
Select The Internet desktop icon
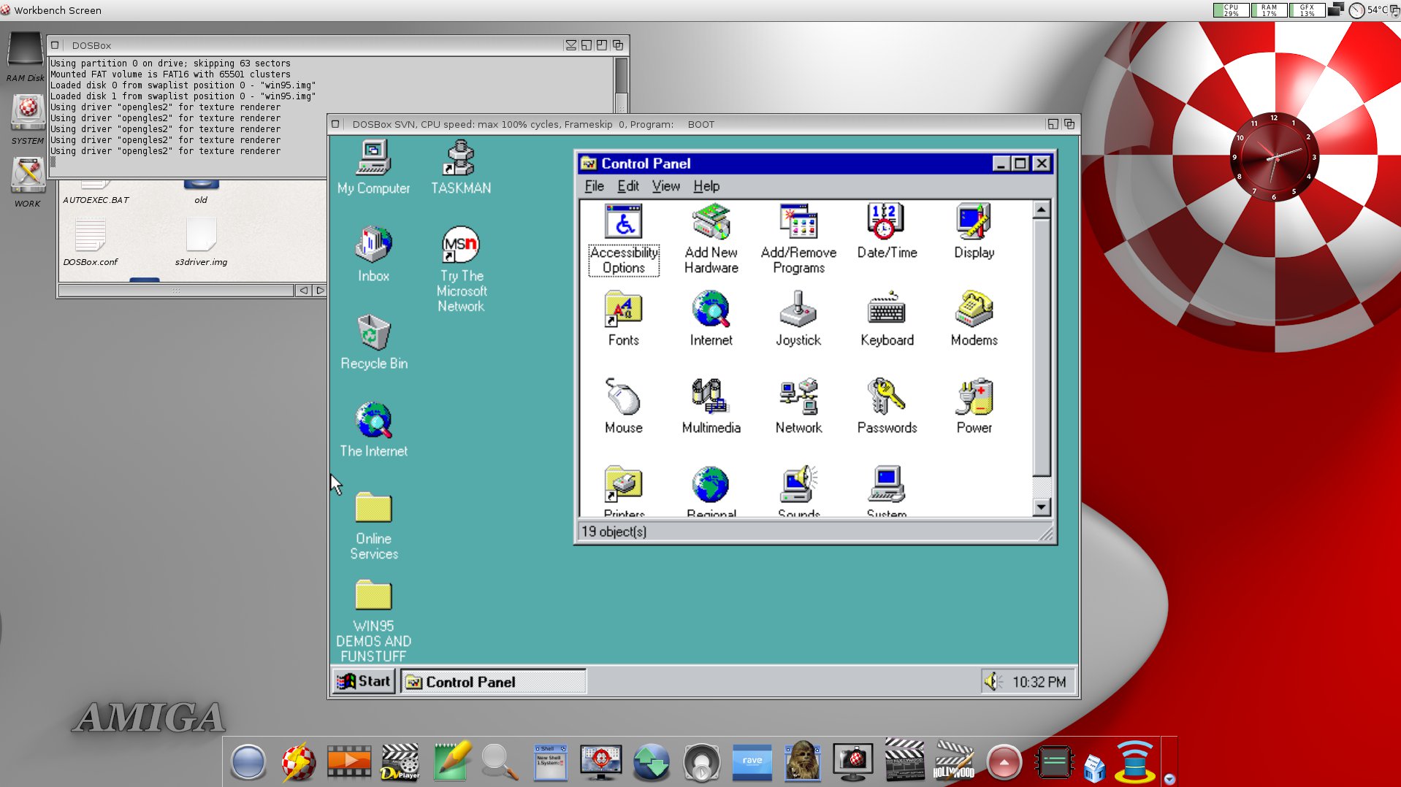click(x=373, y=430)
